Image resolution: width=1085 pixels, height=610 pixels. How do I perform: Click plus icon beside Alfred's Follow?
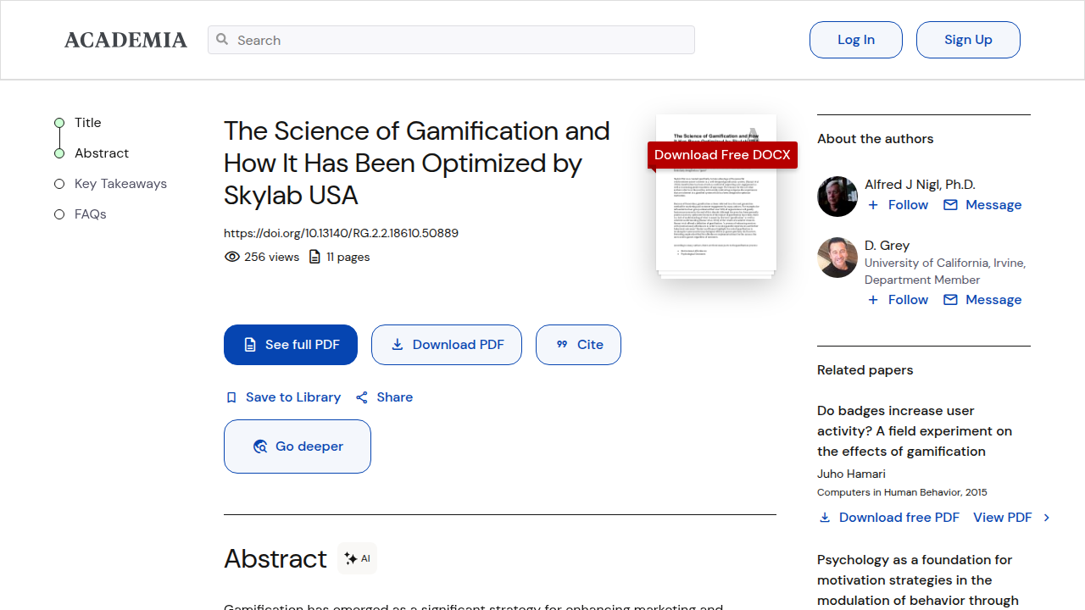click(873, 205)
